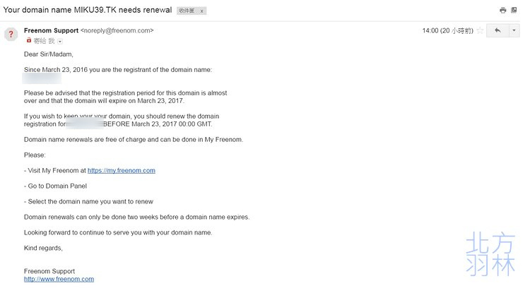The width and height of the screenshot is (530, 293).
Task: Select the 收件匣 inbox label tag
Action: point(187,11)
